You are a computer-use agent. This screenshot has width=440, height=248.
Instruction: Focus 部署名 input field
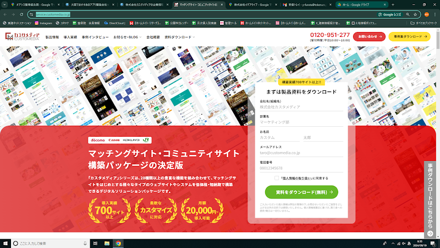(x=301, y=122)
